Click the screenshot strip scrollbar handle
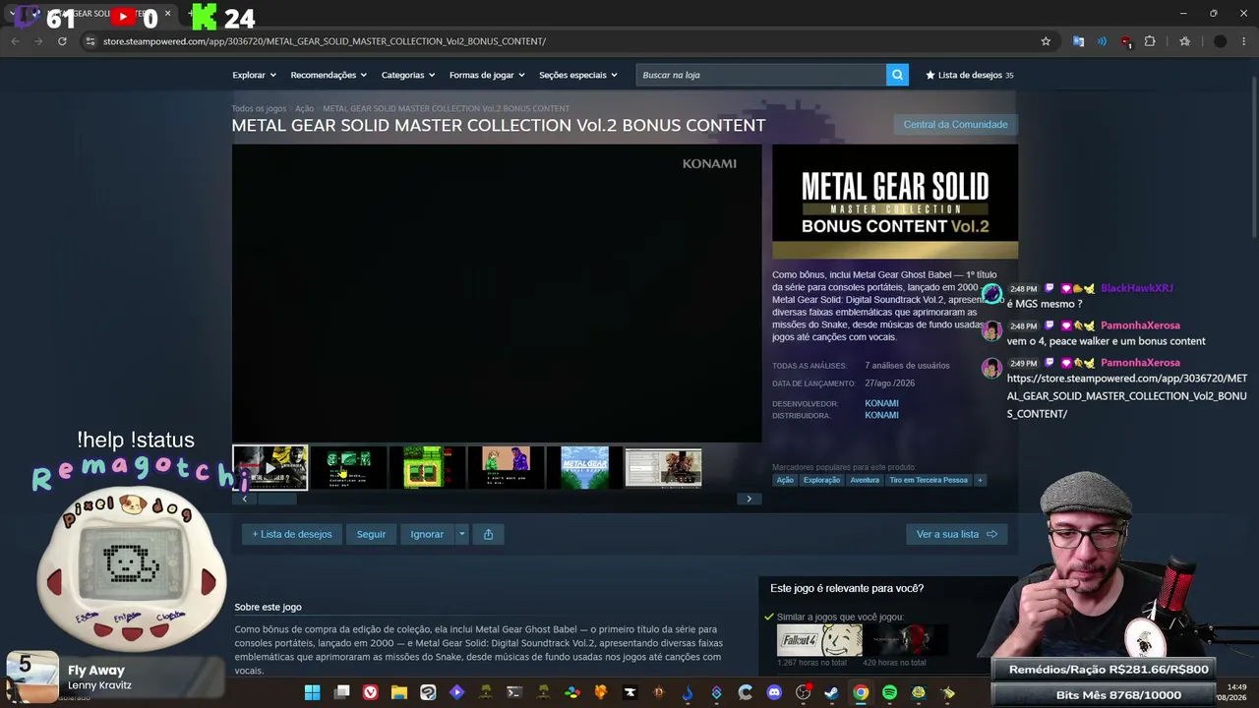Viewport: 1259px width, 708px height. click(277, 499)
